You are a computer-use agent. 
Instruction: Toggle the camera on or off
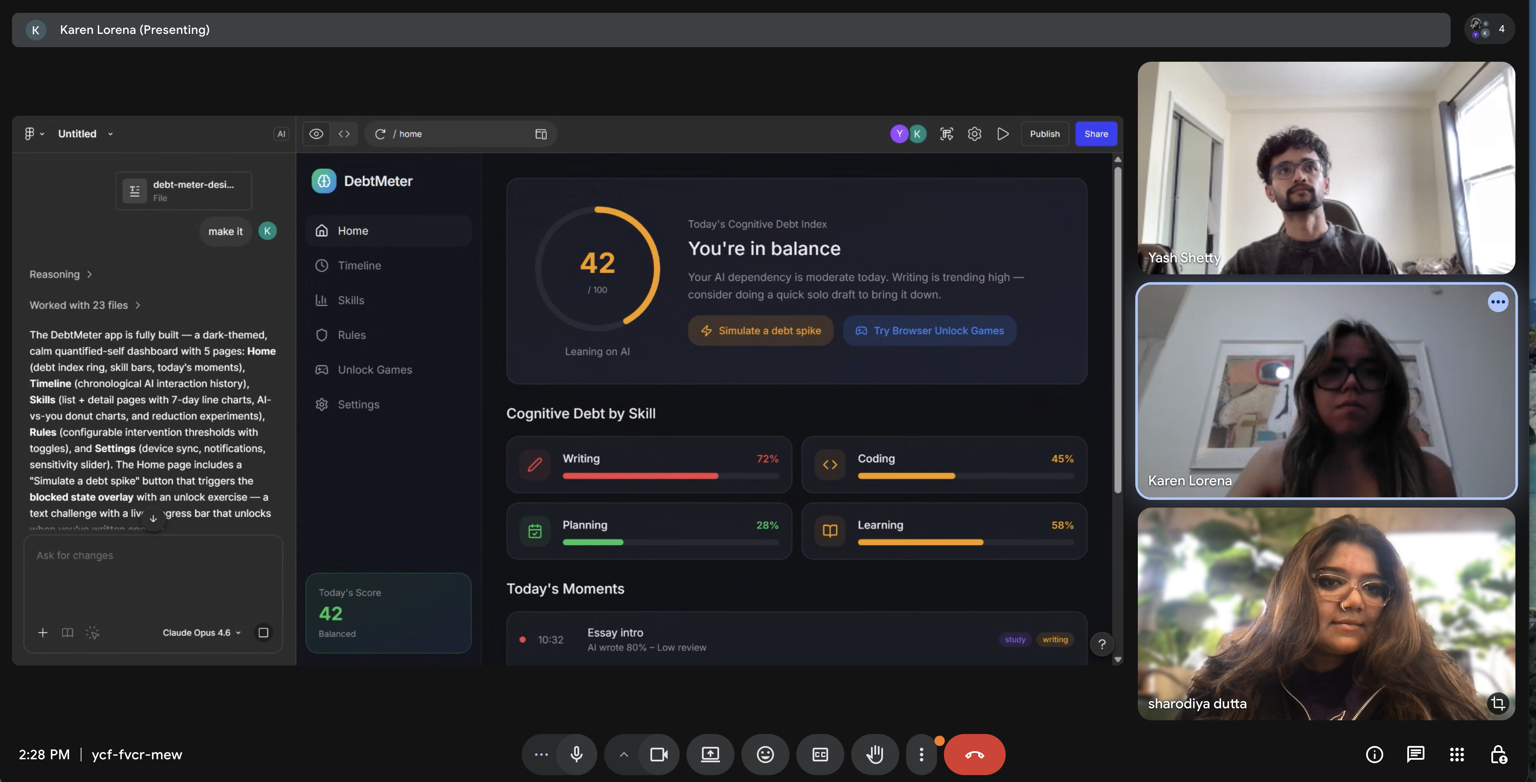click(659, 755)
